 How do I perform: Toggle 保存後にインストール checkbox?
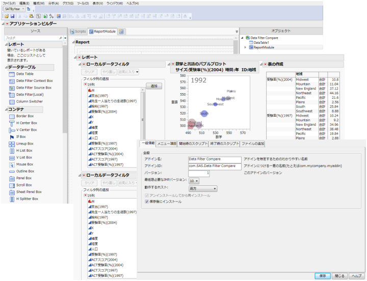pos(147,202)
